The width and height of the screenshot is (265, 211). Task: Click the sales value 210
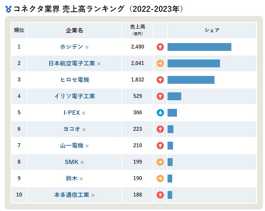point(137,145)
